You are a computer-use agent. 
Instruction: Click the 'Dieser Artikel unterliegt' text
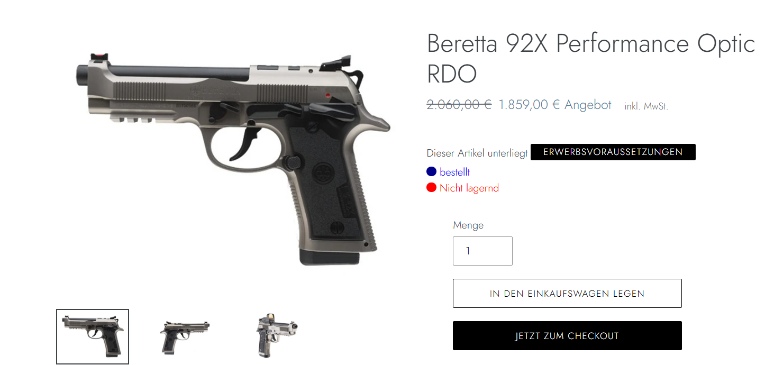pyautogui.click(x=477, y=153)
